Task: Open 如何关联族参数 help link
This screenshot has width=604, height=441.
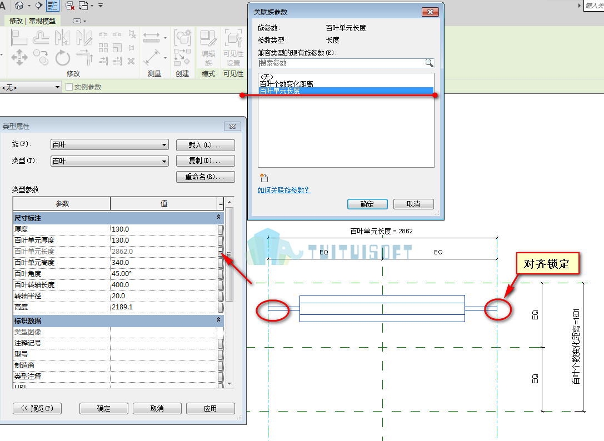Action: coord(284,190)
